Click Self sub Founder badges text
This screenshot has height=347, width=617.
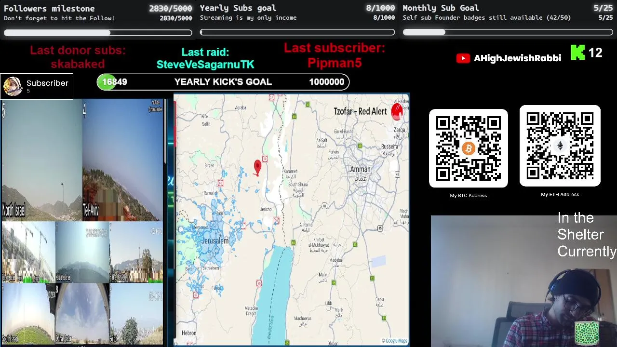tap(487, 18)
